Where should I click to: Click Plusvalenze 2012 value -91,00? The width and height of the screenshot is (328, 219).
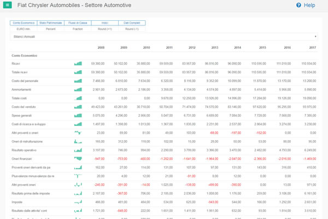[x=191, y=176]
